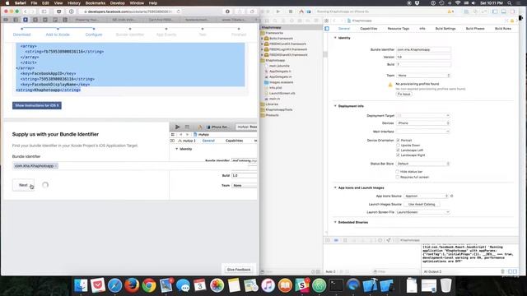Screen dimensions: 527x296
Task: Toggle Safari's sidebar button
Action: 44,12
